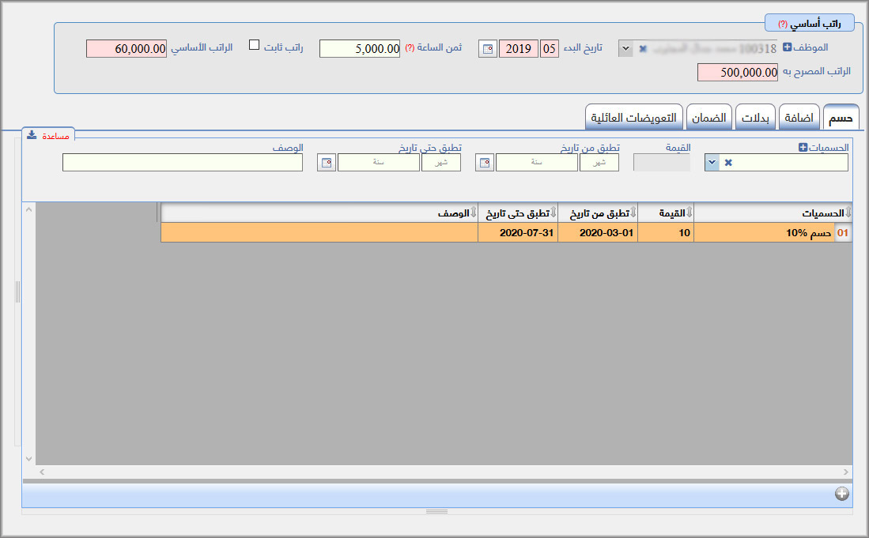Click into the ثمن الساعة amount field

click(360, 49)
